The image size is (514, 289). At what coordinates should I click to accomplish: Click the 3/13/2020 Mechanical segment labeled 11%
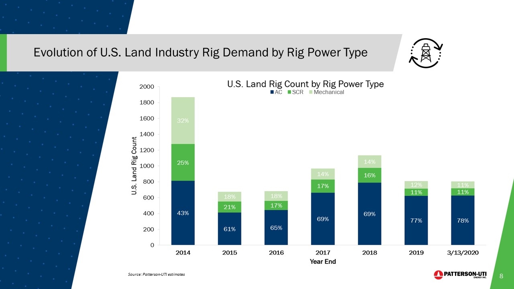pyautogui.click(x=463, y=185)
